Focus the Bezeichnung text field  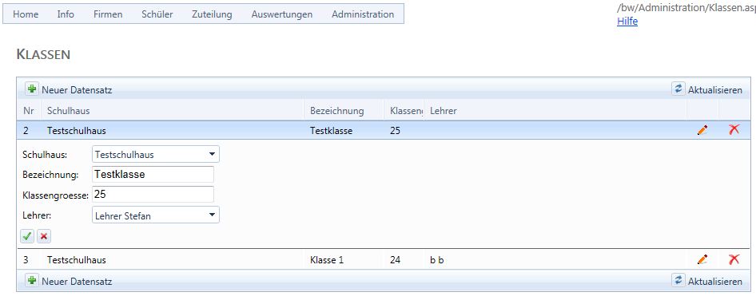pyautogui.click(x=153, y=174)
